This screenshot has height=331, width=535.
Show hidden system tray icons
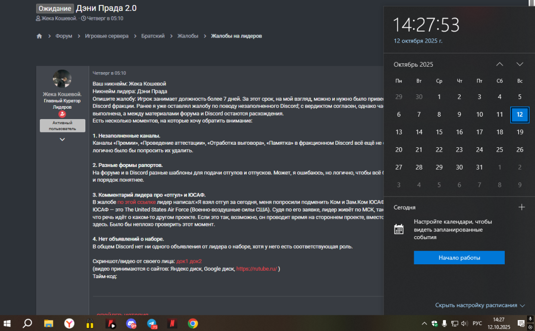click(x=424, y=324)
